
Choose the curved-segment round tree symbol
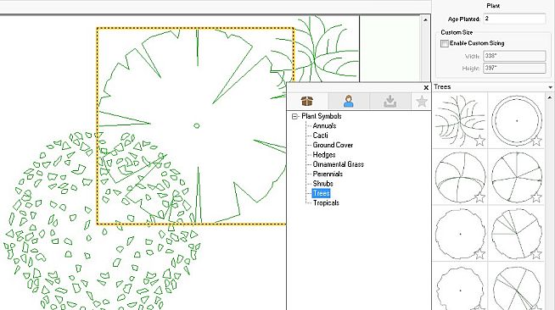(460, 177)
